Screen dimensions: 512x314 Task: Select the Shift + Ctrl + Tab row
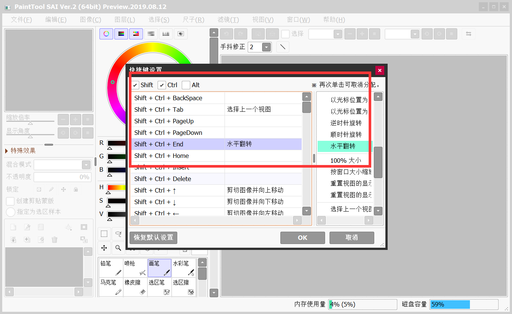[216, 110]
